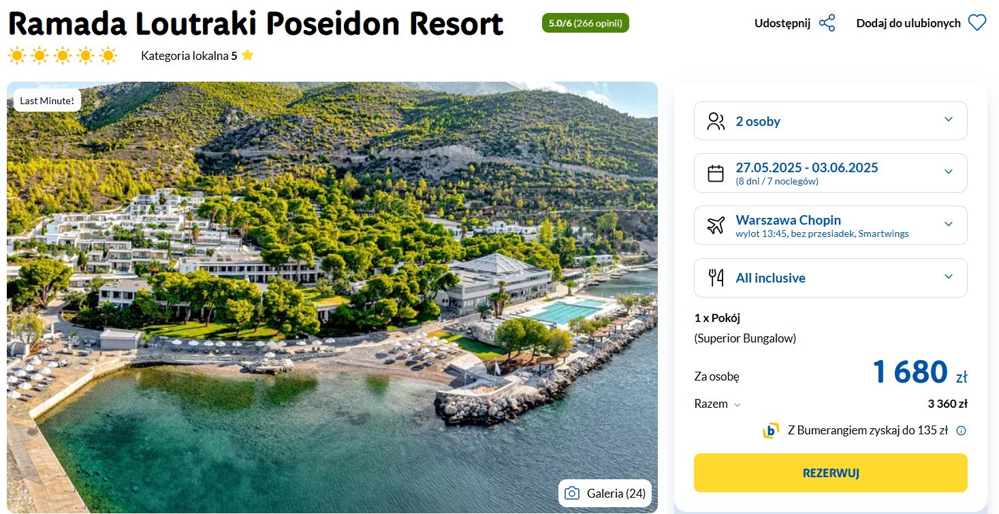Click the Bumerang logo icon
Screen dimensions: 999x514
click(771, 430)
